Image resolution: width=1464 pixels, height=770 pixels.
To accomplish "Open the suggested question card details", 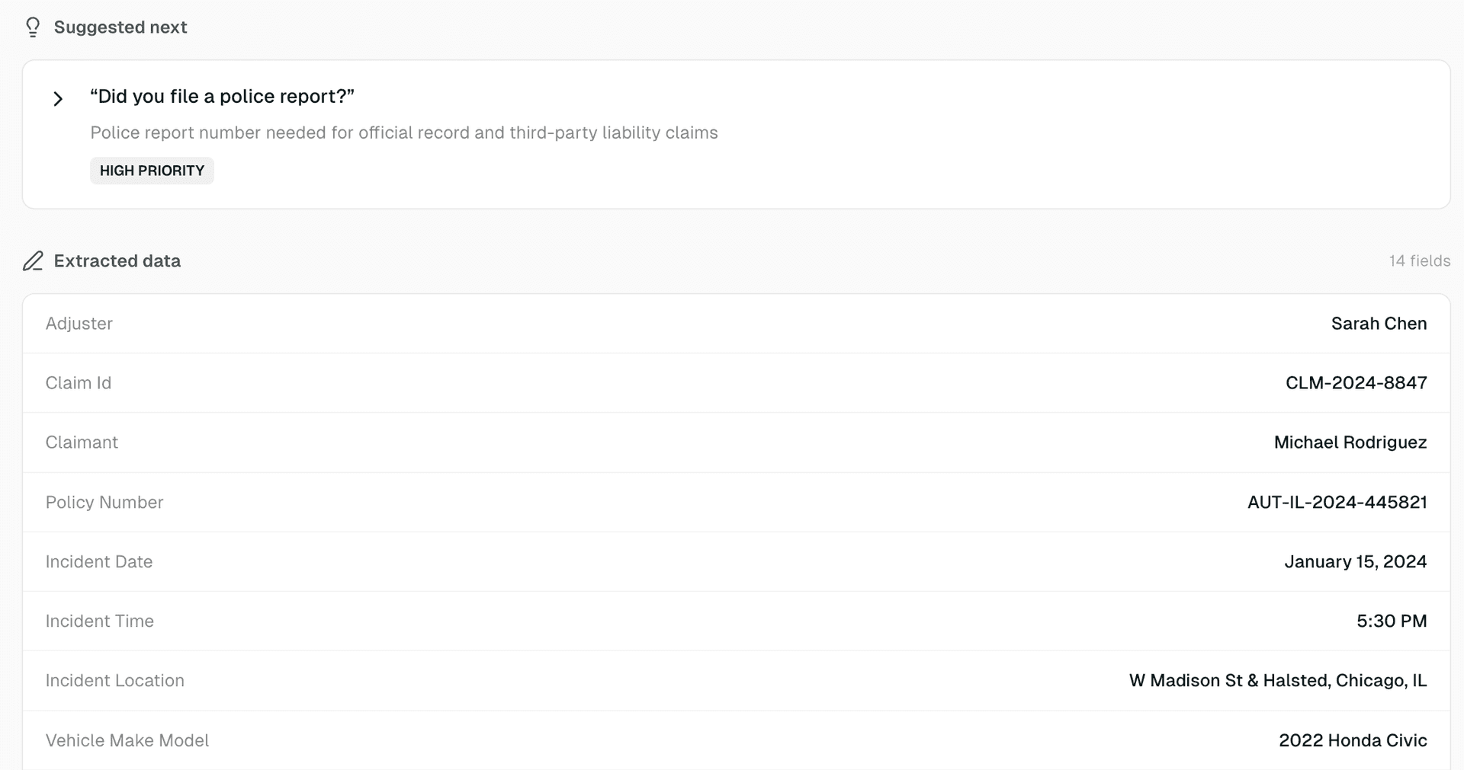I will click(x=222, y=96).
